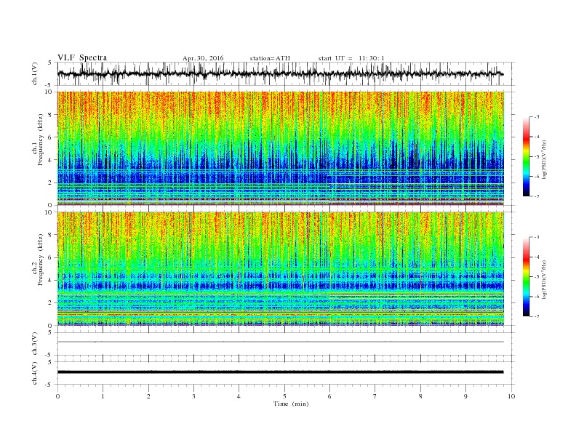The height and width of the screenshot is (445, 576).
Task: Click the color scale bar beside ch.2 spectrogram
Action: tap(527, 276)
